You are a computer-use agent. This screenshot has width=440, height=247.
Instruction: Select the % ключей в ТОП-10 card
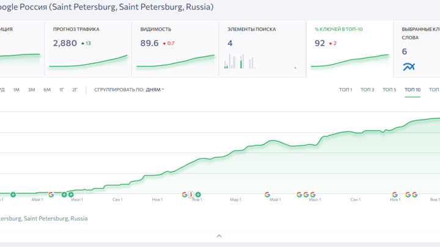pyautogui.click(x=350, y=49)
